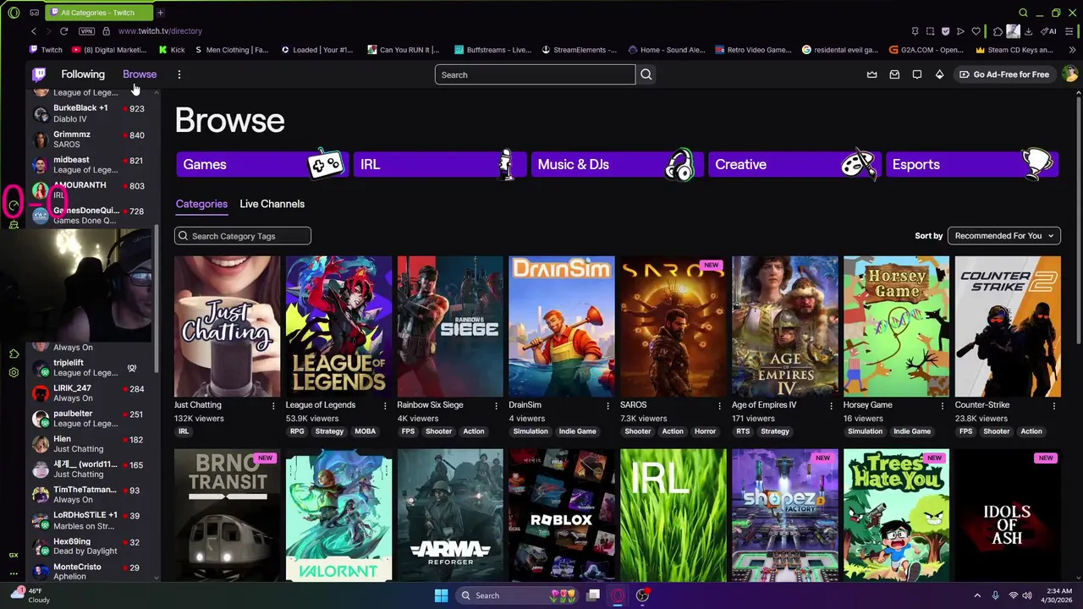The image size is (1083, 609).
Task: Open the Music & DJs banner
Action: (617, 164)
